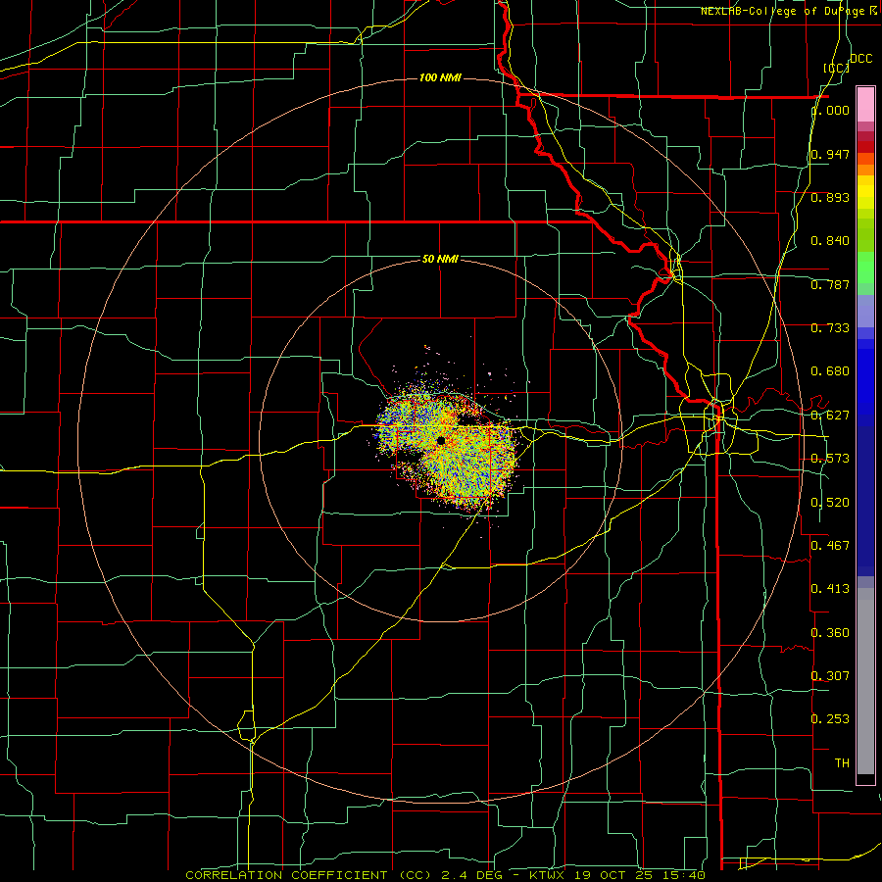The image size is (882, 882).
Task: Click the 19 OCT 25 15:40 timestamp
Action: click(640, 875)
